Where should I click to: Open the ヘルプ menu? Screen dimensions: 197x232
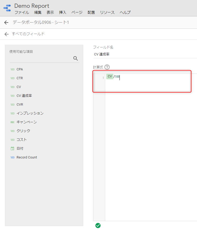[125, 12]
